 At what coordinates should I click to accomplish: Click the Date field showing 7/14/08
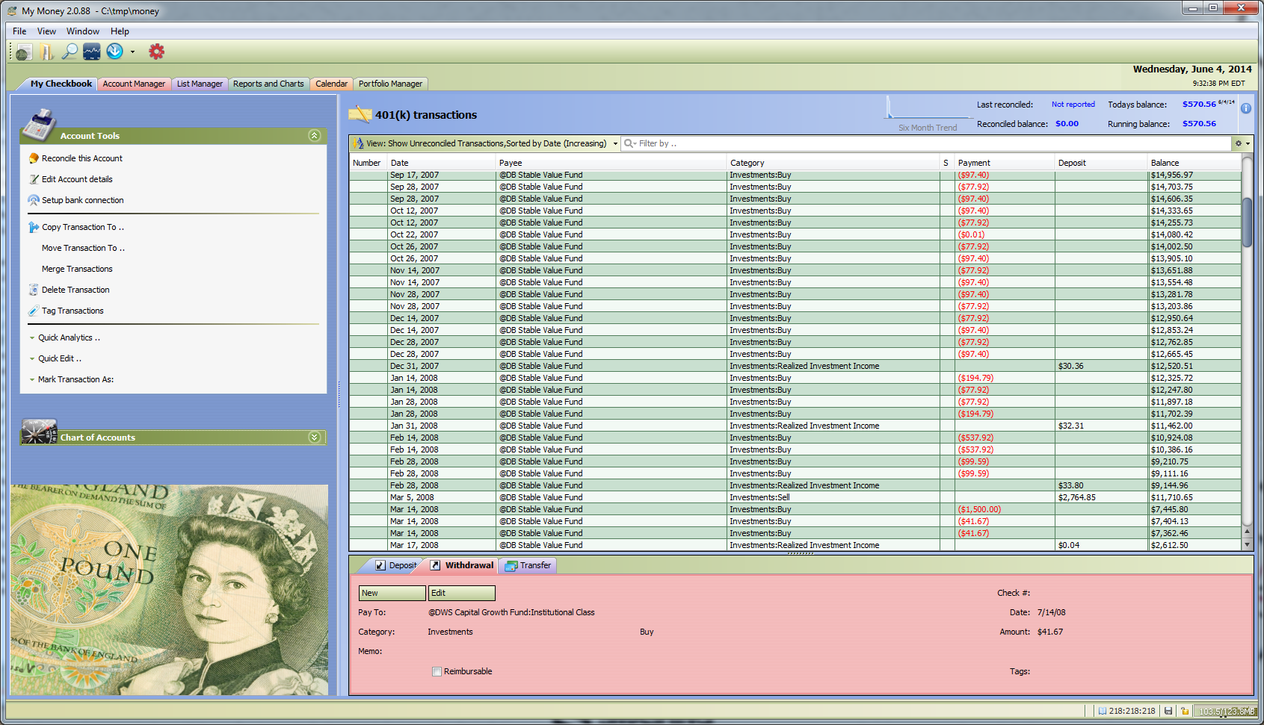(1051, 612)
